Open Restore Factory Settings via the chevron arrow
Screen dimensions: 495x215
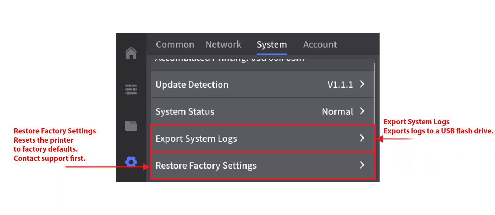click(x=362, y=165)
